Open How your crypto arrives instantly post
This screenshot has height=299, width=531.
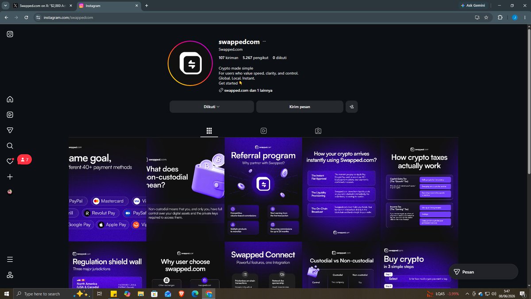click(x=341, y=189)
